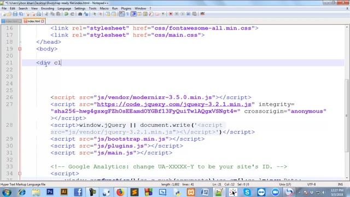Click the Print toolbar icon
The image size is (350, 197).
coord(39,14)
